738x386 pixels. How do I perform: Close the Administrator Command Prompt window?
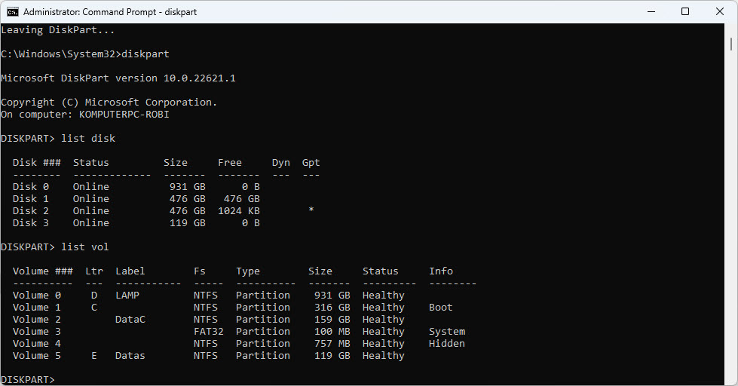point(720,12)
